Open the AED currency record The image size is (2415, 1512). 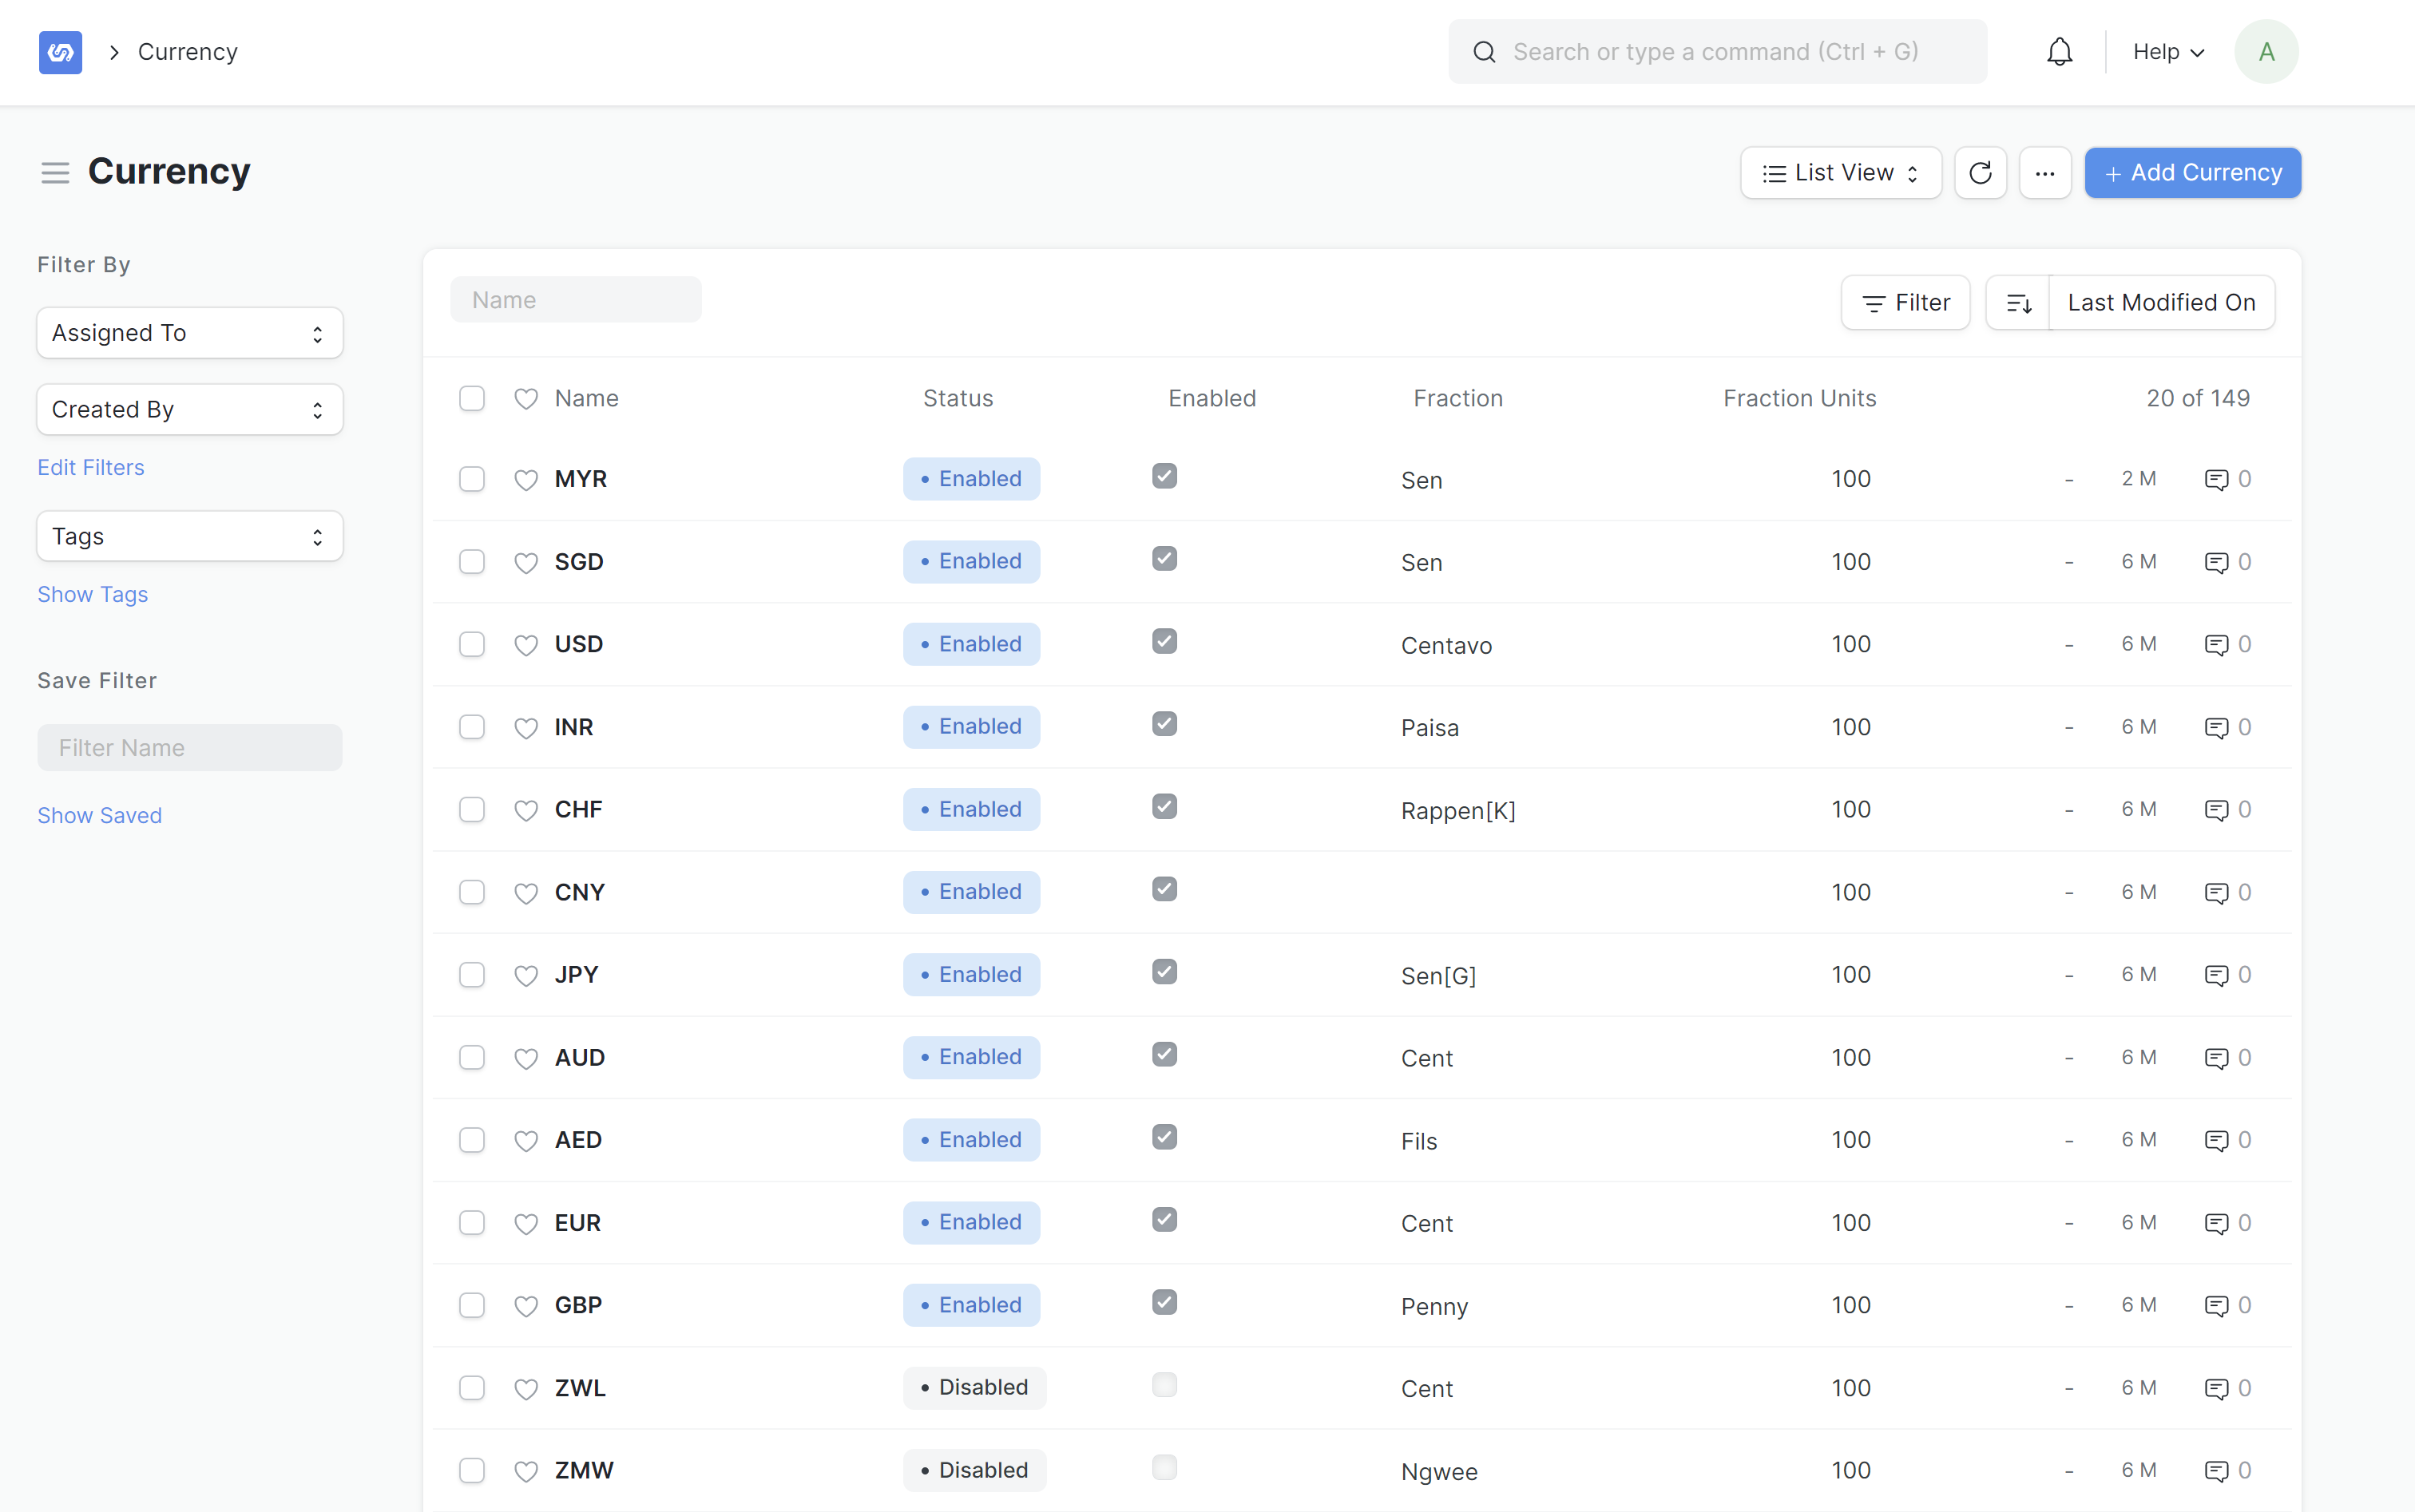578,1140
